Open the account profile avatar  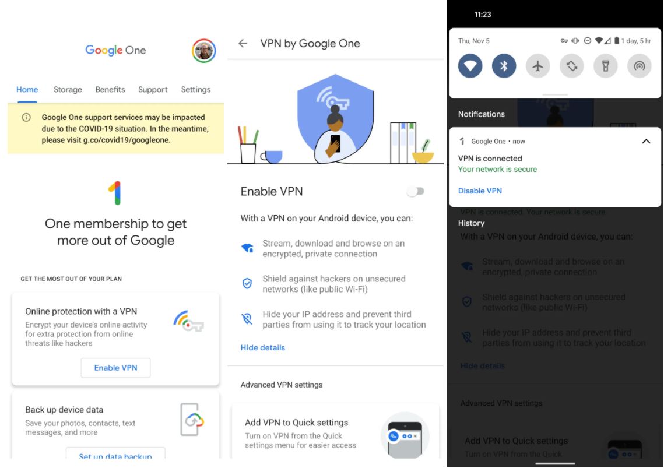203,51
